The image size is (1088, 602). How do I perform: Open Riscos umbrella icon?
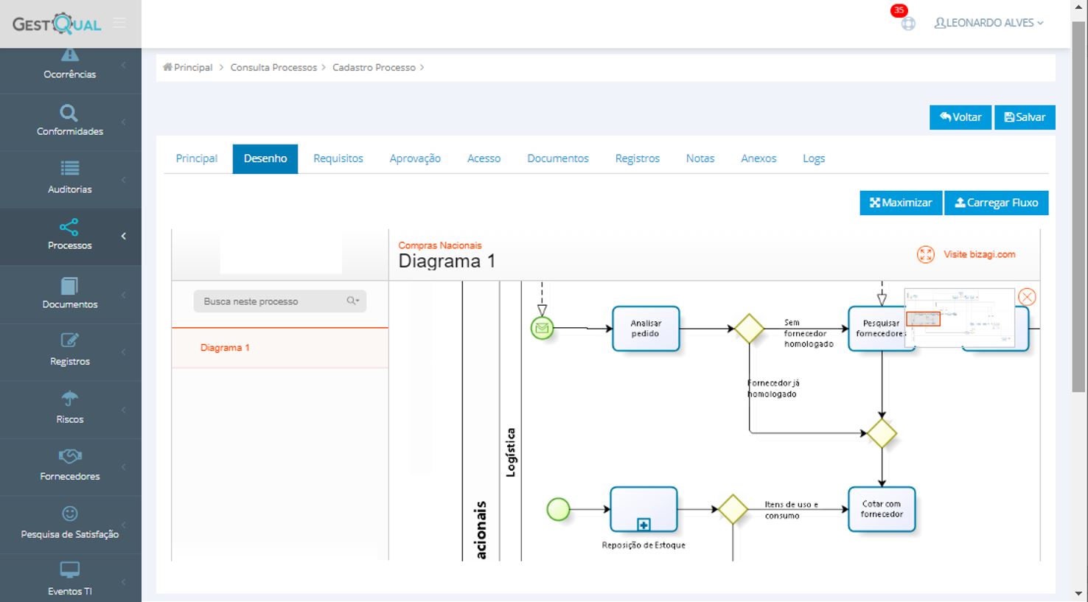coord(70,399)
